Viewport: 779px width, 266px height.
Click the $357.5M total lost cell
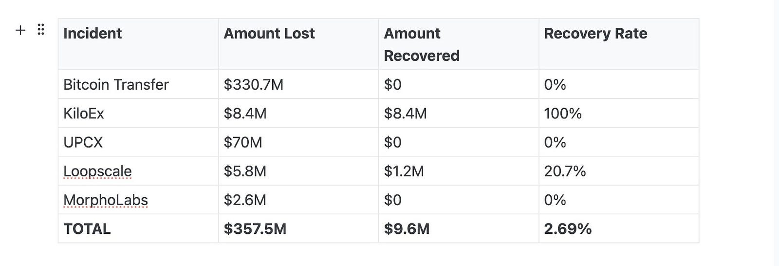point(298,228)
